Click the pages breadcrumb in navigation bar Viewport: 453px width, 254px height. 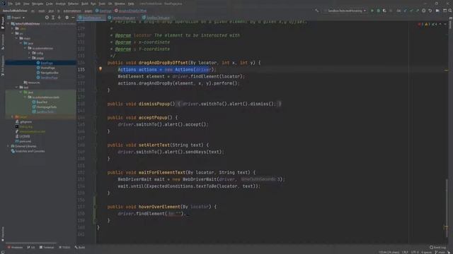coord(88,11)
